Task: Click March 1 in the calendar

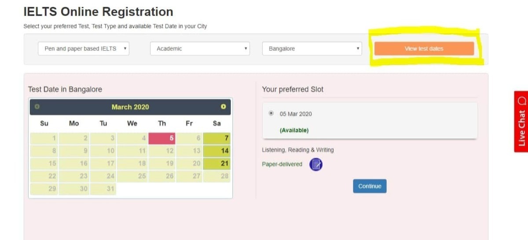Action: [x=44, y=138]
